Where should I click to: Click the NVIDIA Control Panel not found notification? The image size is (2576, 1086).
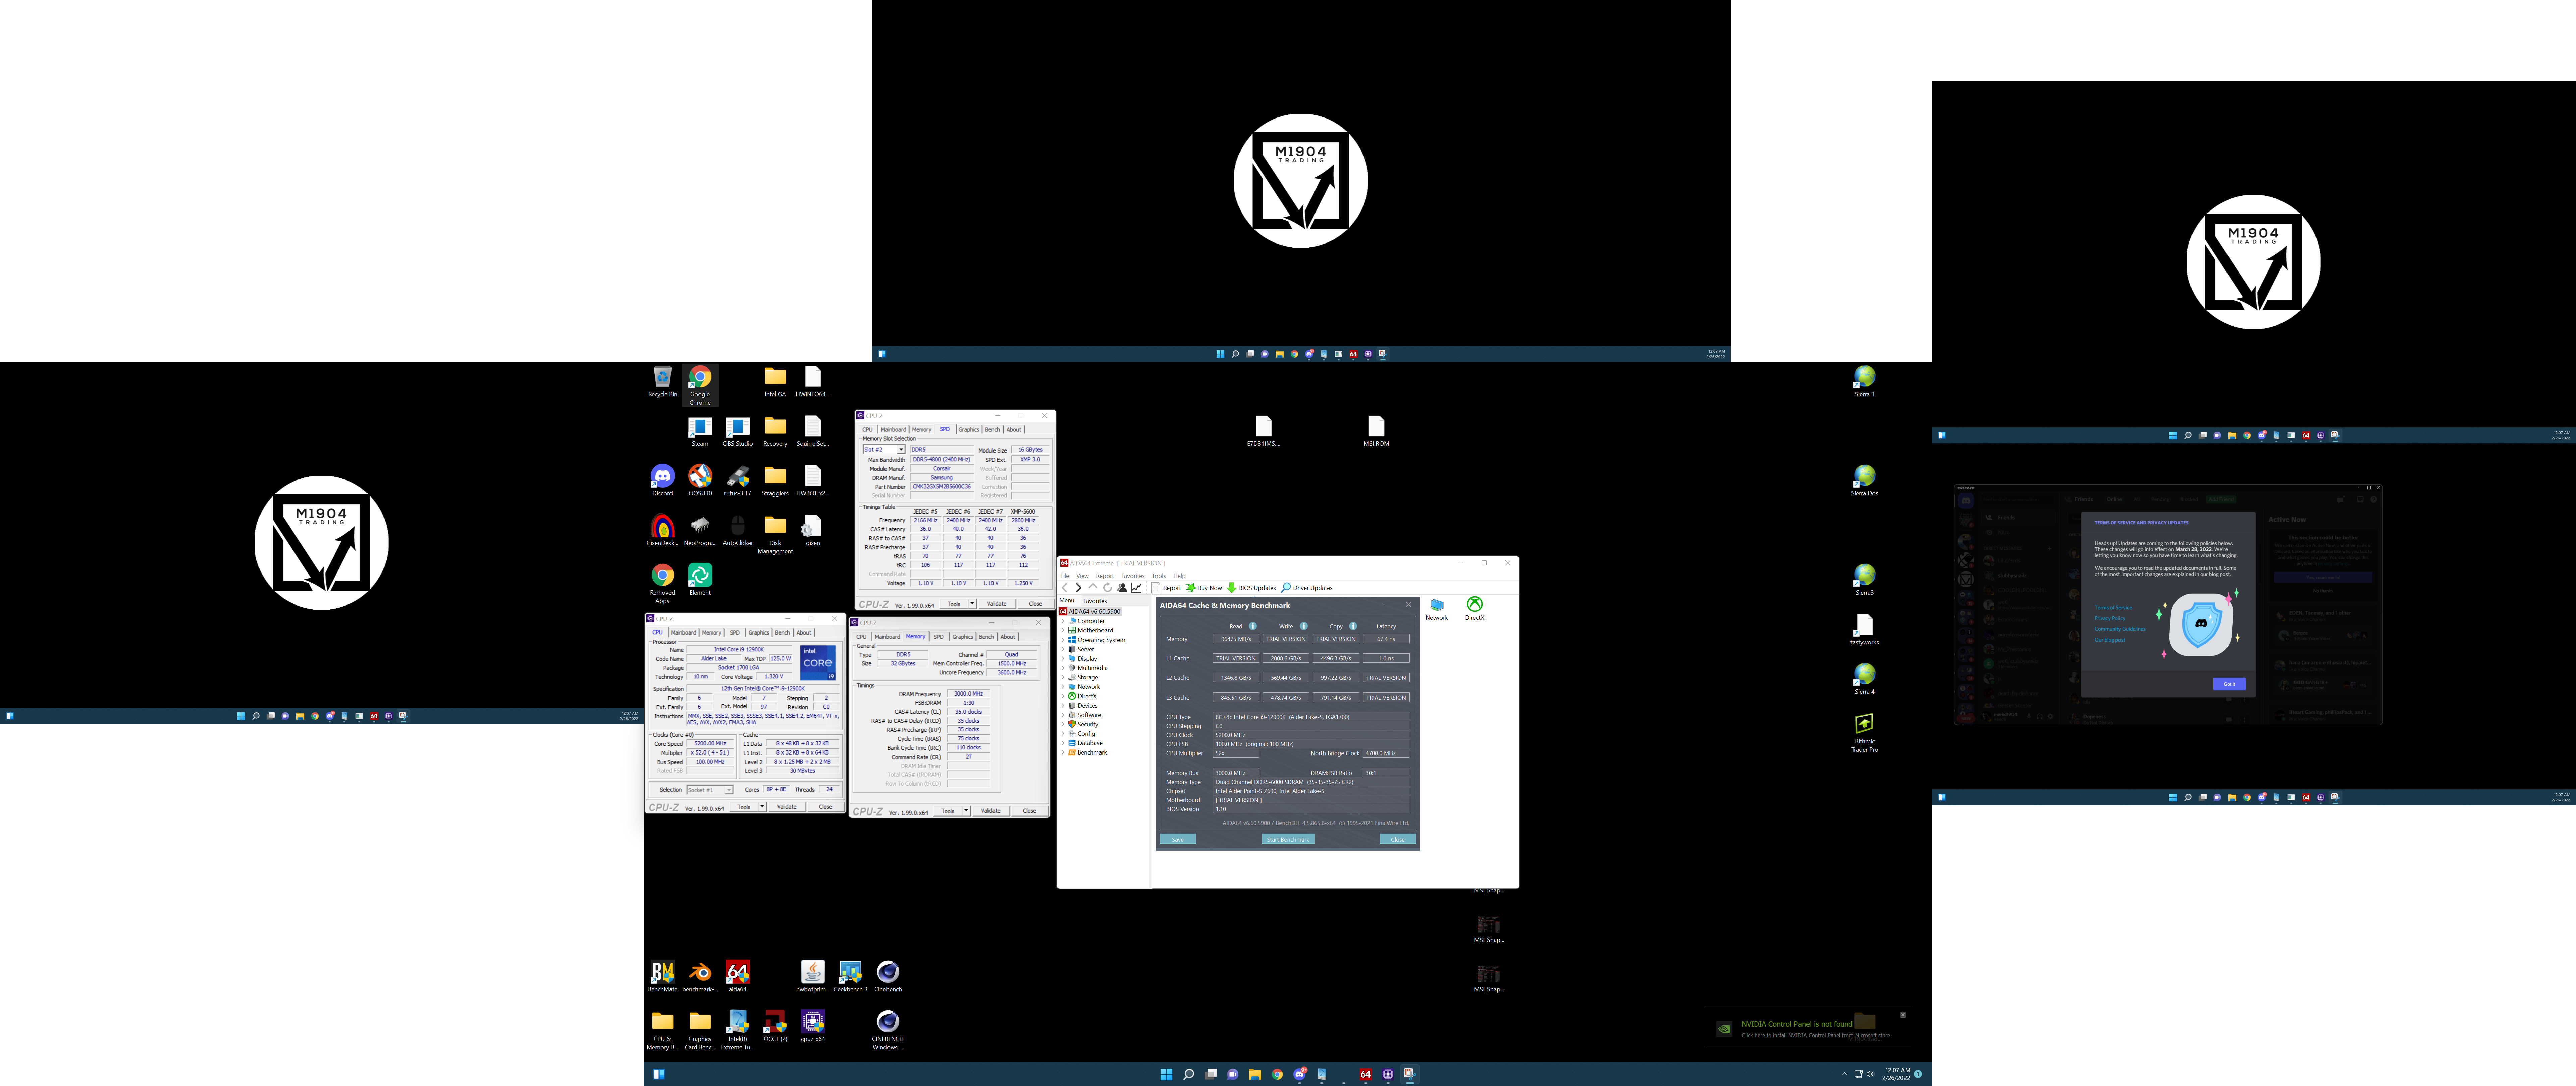(x=1808, y=1028)
